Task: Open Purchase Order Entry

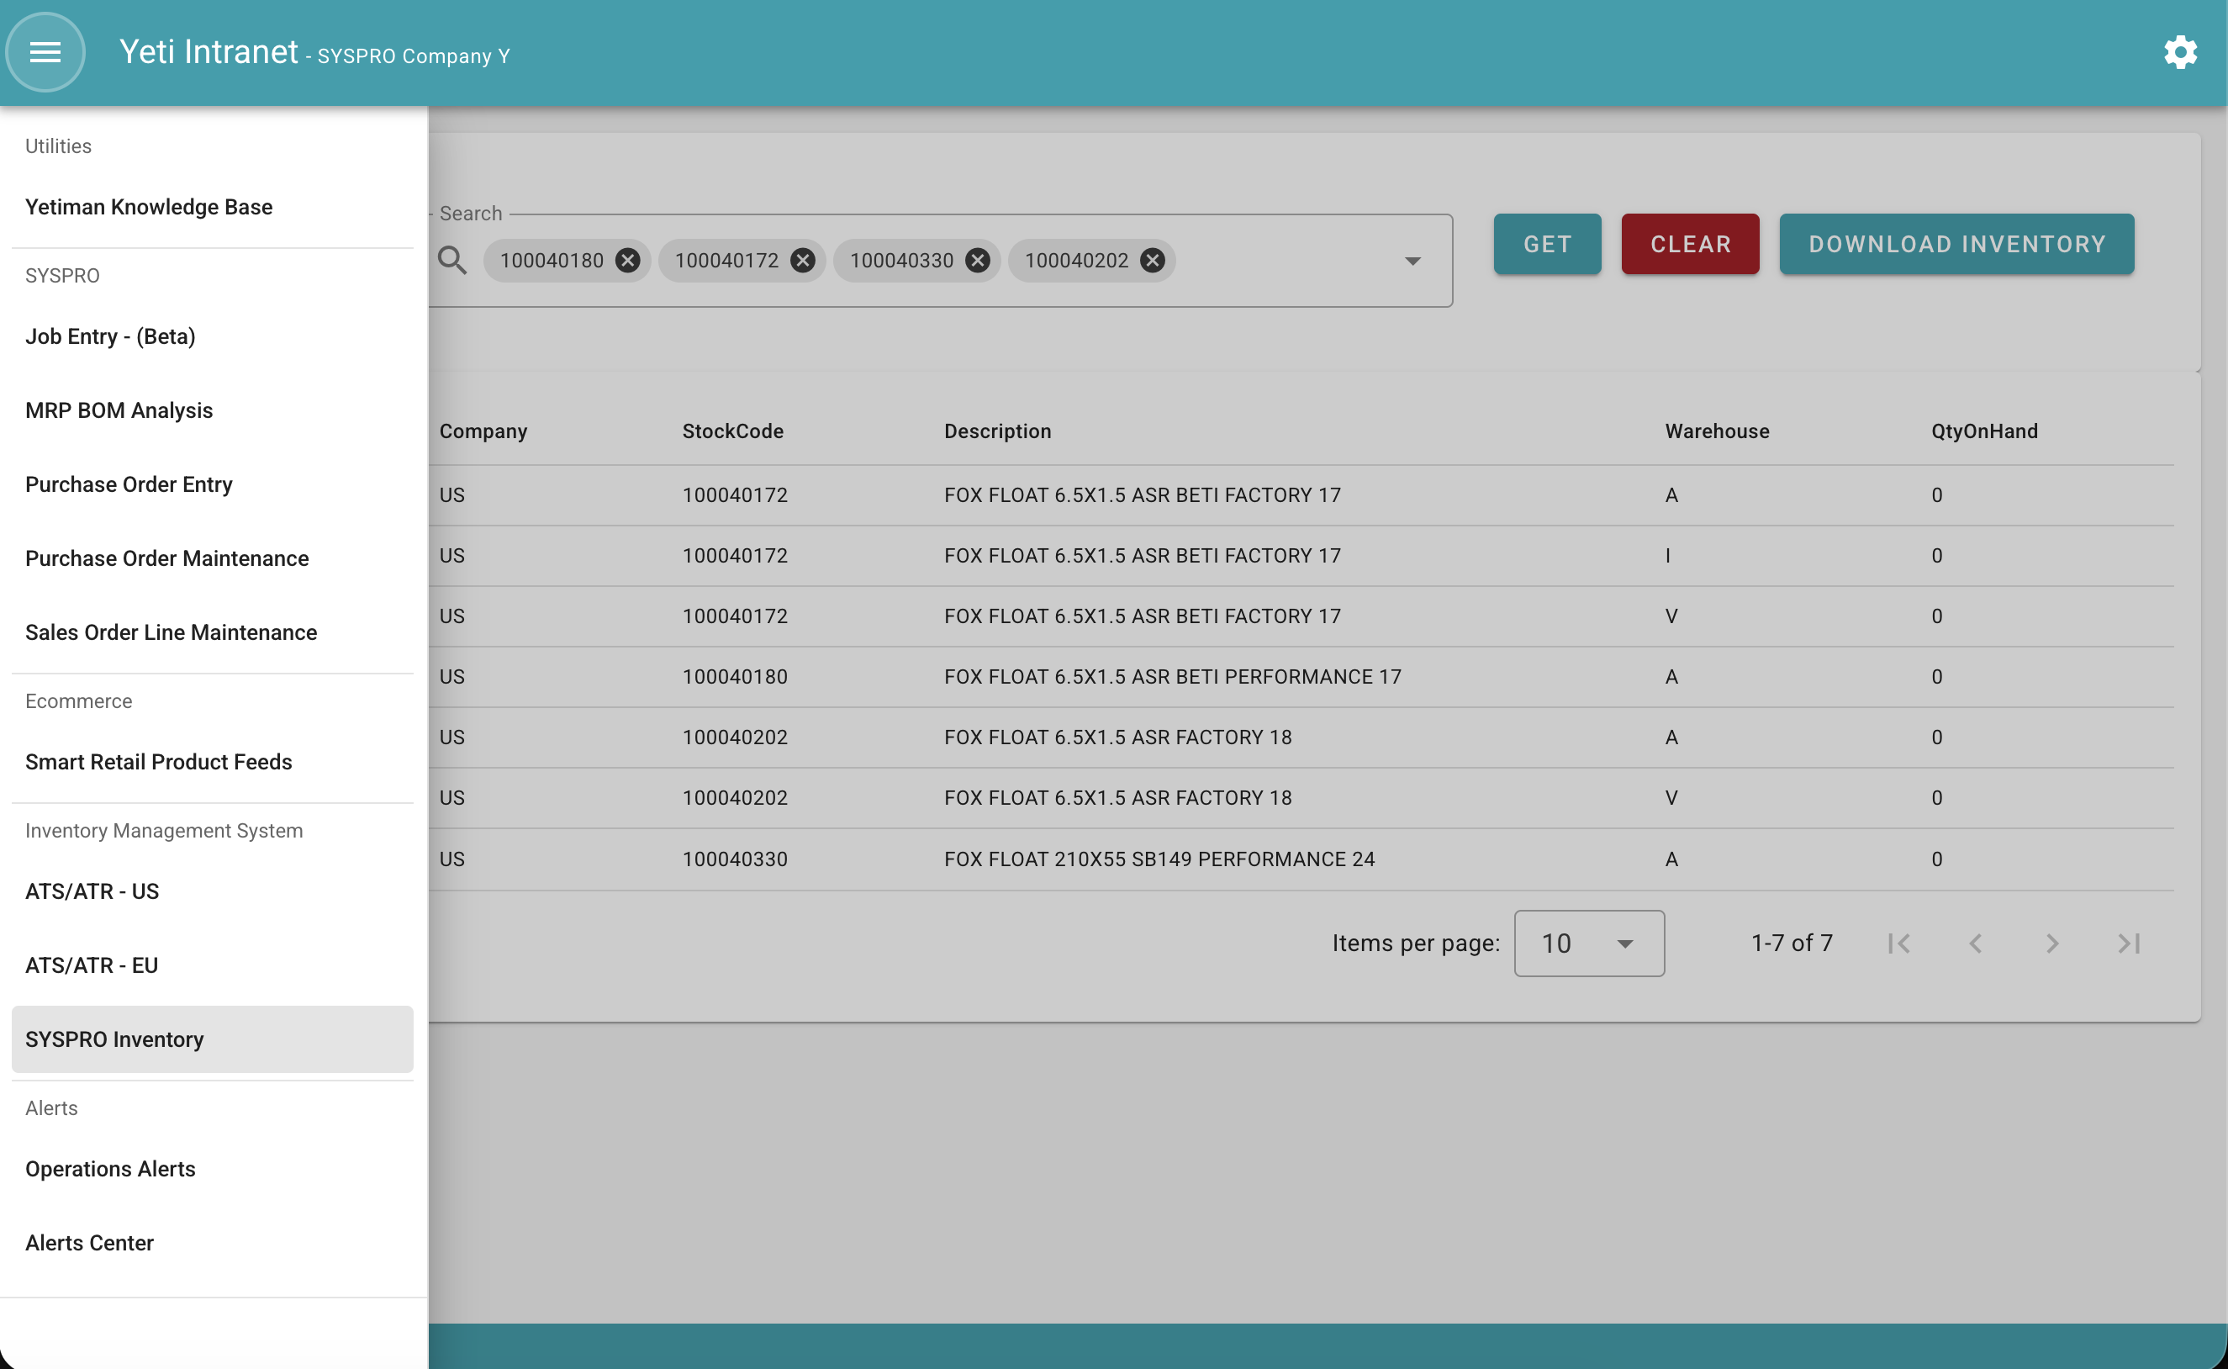Action: [213, 484]
